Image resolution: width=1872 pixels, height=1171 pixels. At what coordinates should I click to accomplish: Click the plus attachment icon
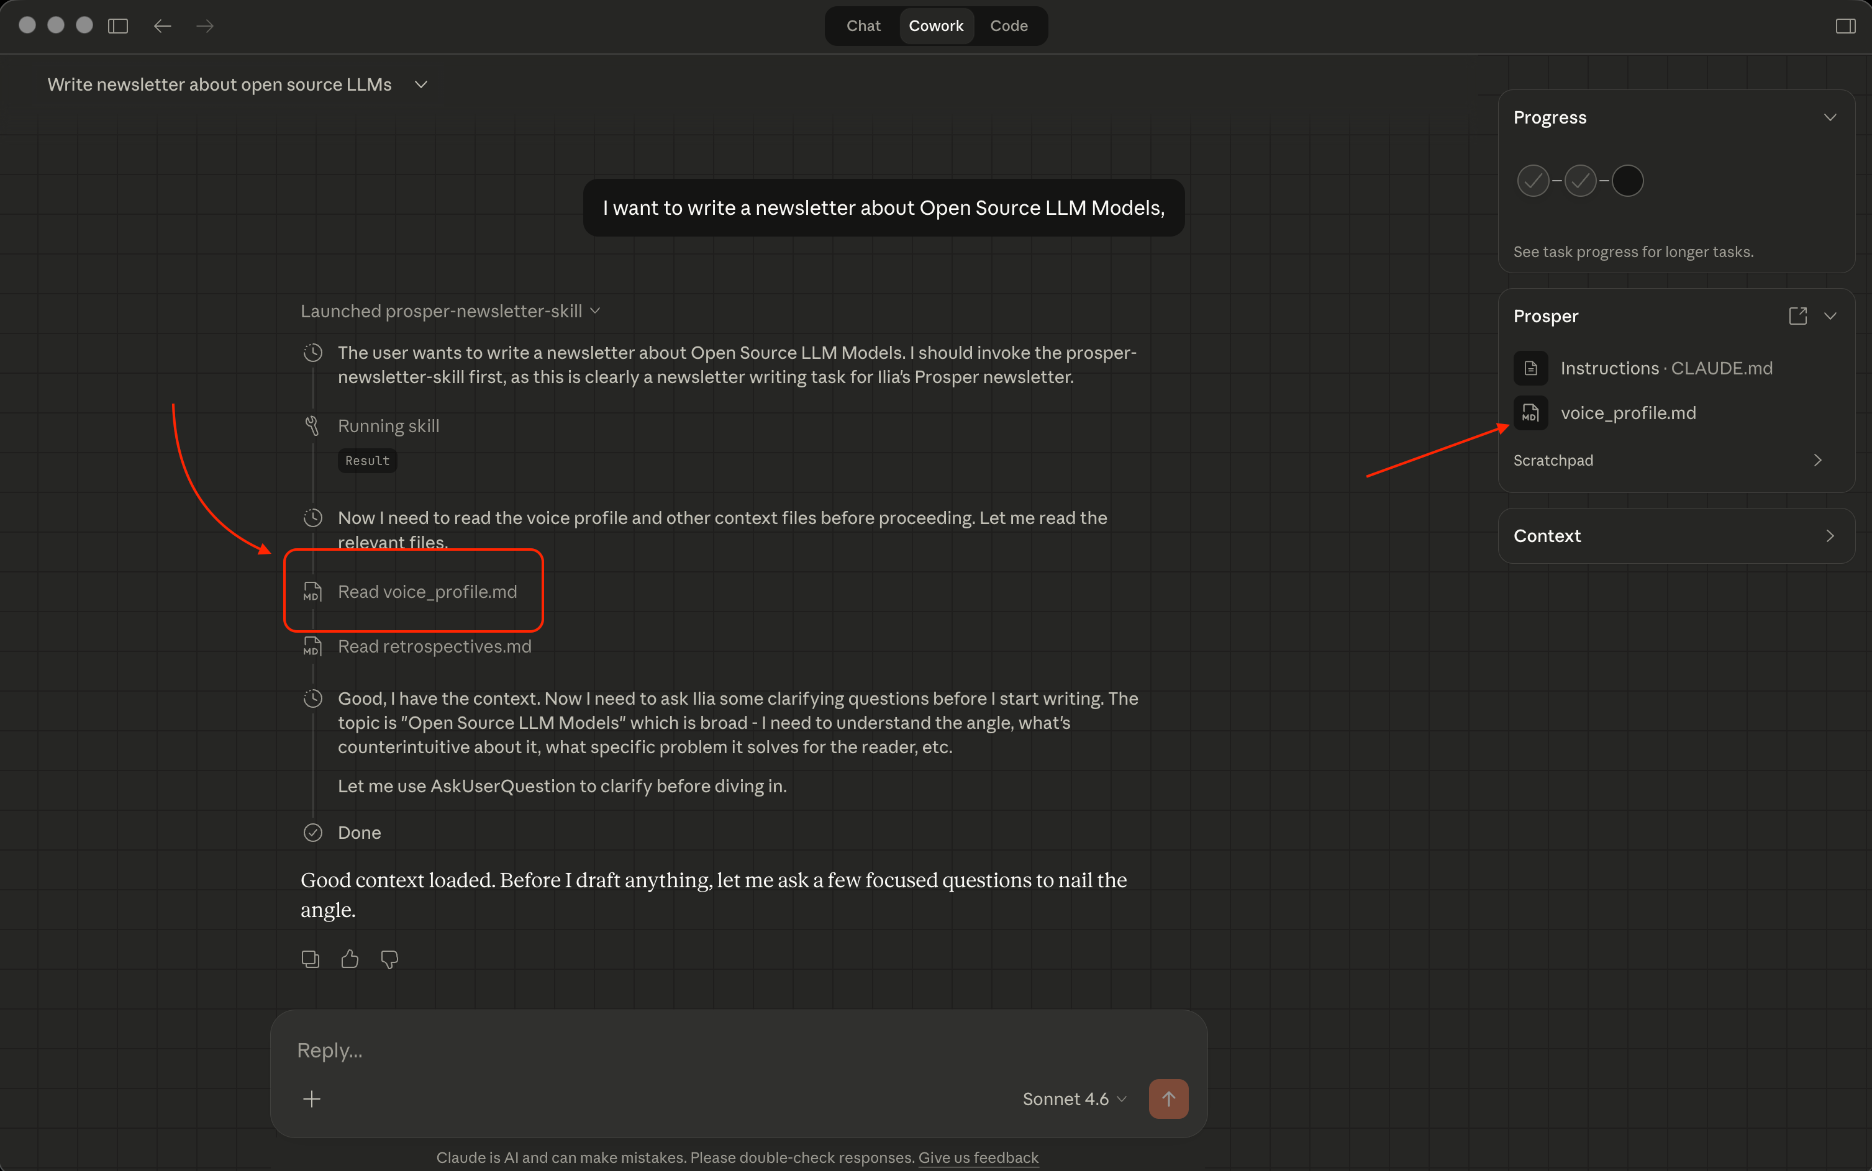click(311, 1098)
